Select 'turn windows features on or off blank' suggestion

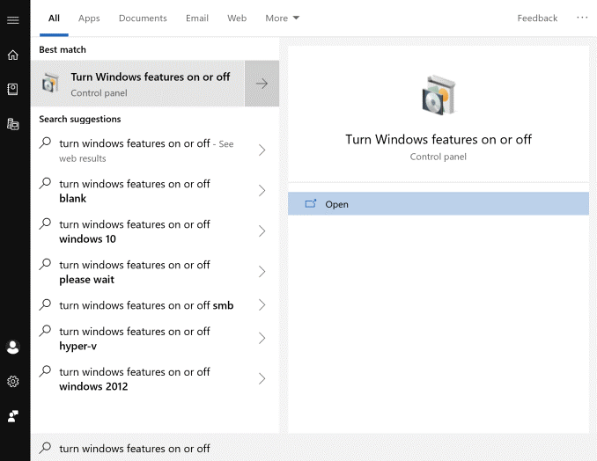pos(155,191)
